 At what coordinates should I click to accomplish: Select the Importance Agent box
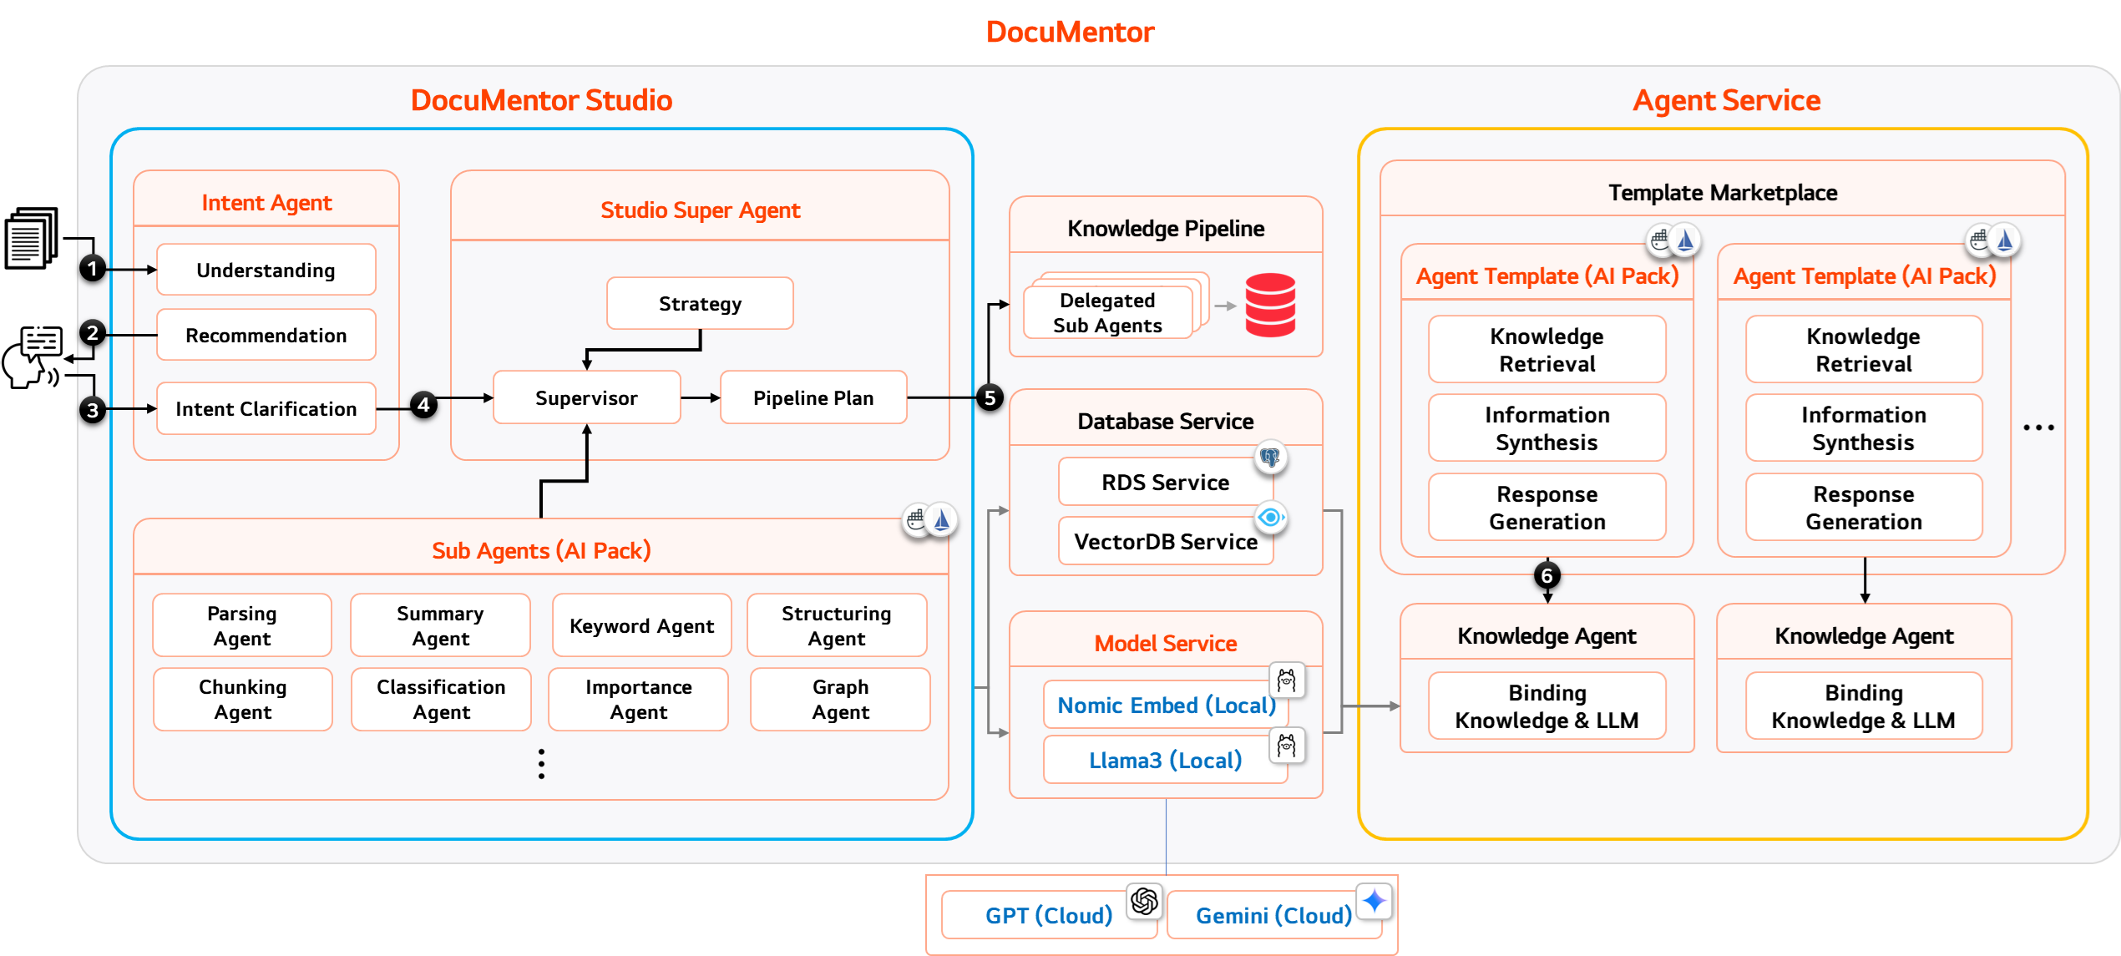(x=639, y=699)
